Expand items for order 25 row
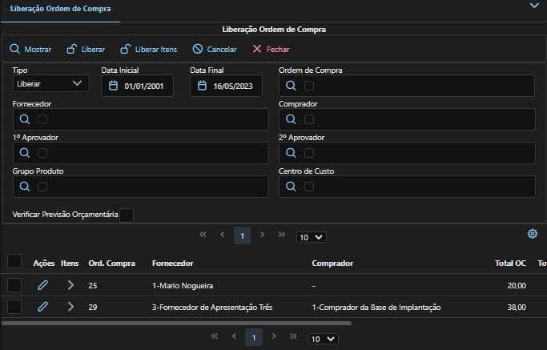547x350 pixels. (x=70, y=285)
